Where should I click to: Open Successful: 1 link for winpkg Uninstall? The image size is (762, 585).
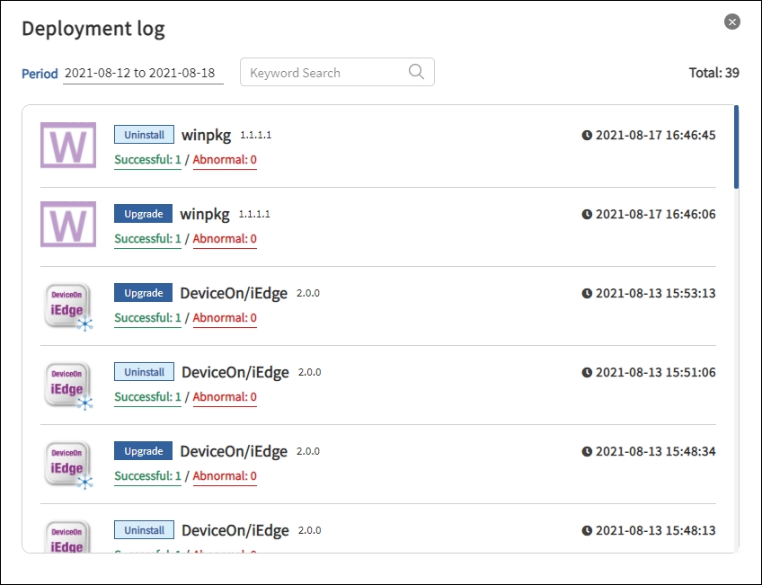tap(147, 160)
